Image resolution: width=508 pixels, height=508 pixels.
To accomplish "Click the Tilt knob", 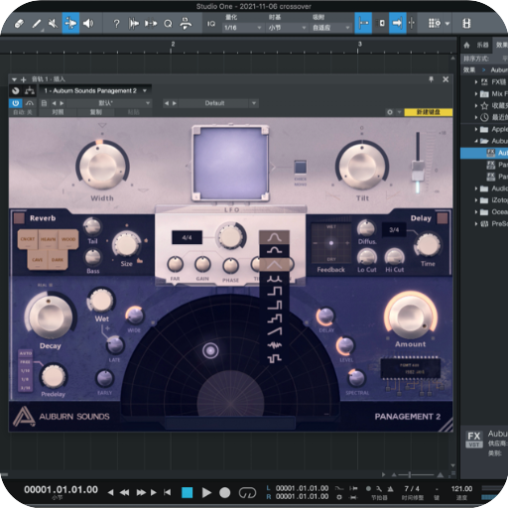I will [362, 167].
